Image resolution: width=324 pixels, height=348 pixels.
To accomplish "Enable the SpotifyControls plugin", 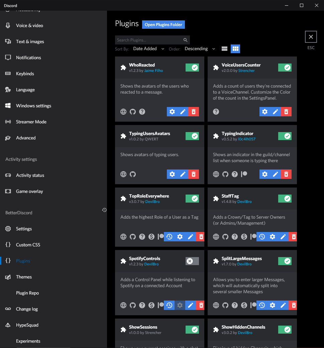I will (192, 261).
